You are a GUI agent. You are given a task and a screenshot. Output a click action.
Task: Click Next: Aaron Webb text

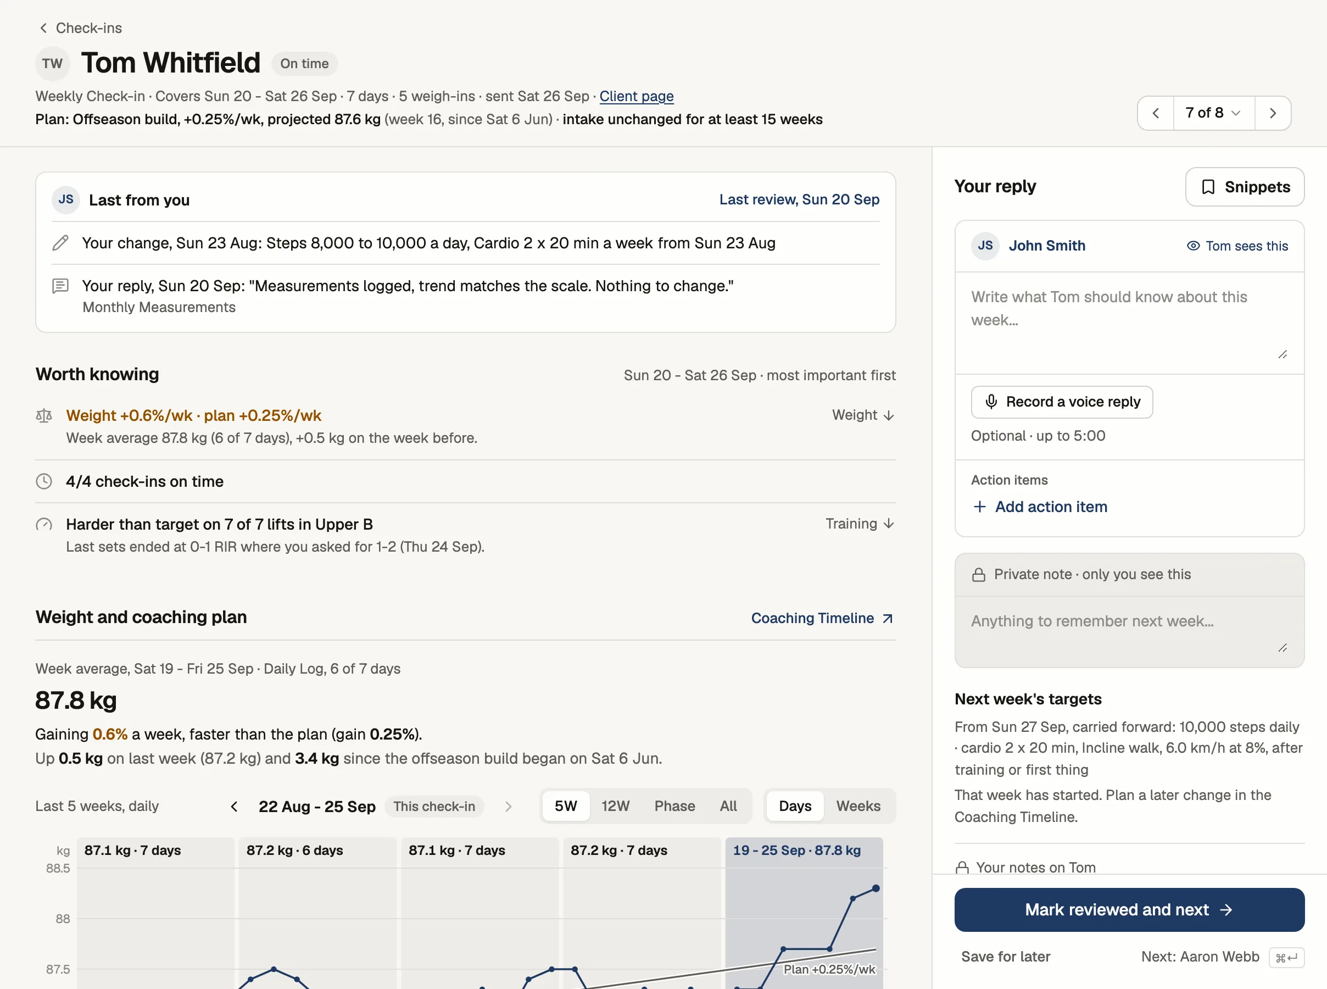[x=1200, y=957]
